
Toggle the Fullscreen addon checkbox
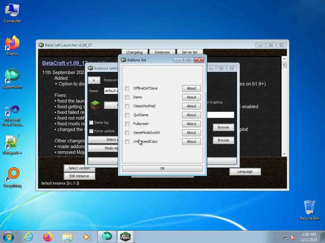127,124
